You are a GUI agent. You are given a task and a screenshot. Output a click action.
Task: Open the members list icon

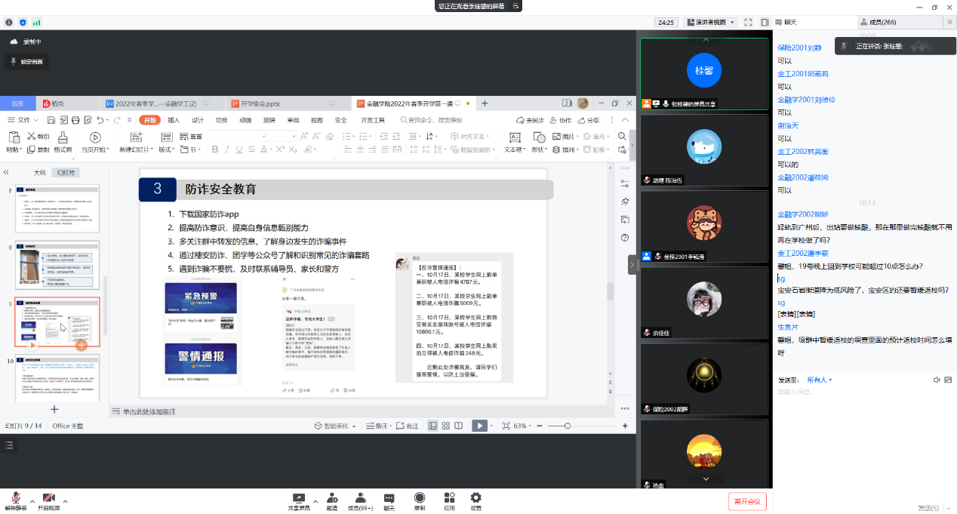(x=360, y=499)
